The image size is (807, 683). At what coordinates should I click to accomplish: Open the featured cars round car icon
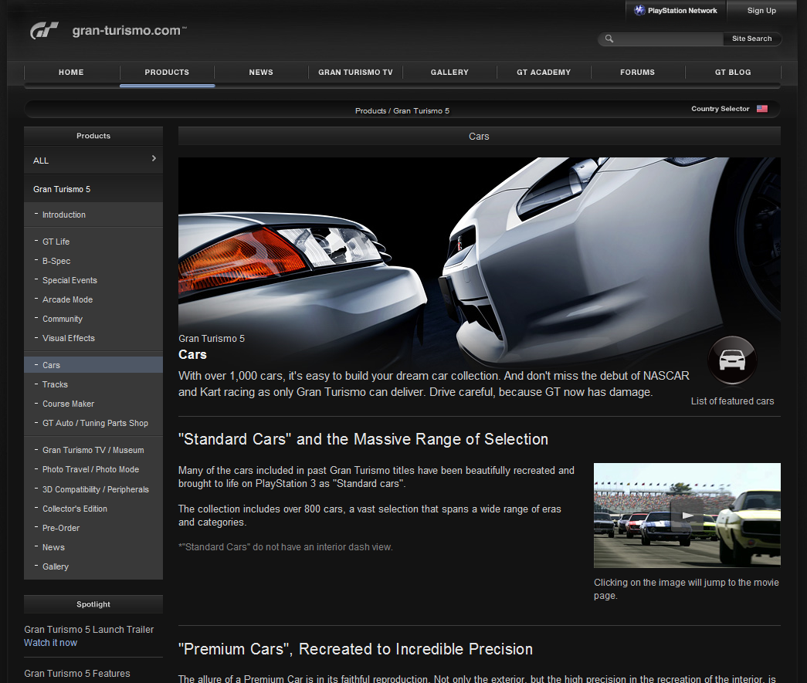pyautogui.click(x=732, y=360)
